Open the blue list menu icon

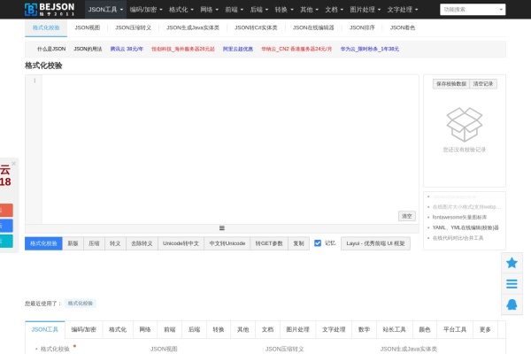[x=512, y=283]
